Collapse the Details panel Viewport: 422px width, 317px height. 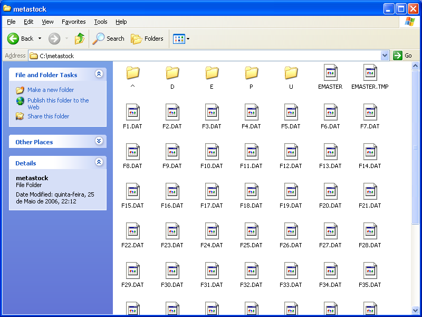99,163
